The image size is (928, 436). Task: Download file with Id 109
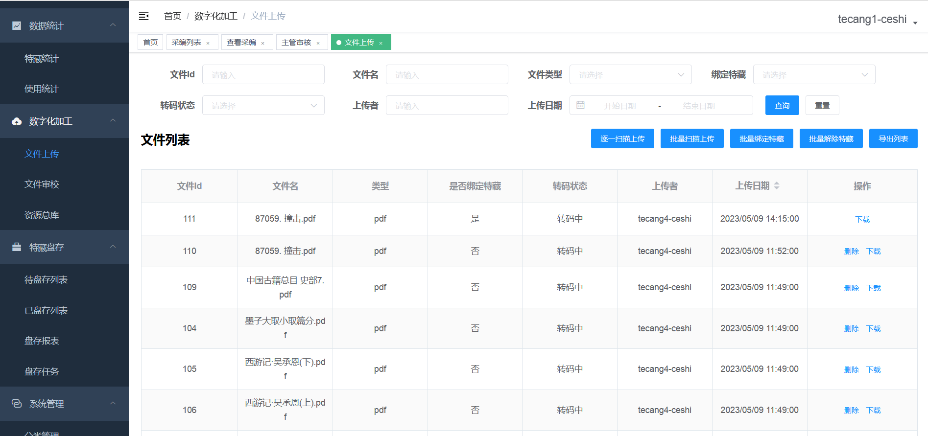pos(873,288)
